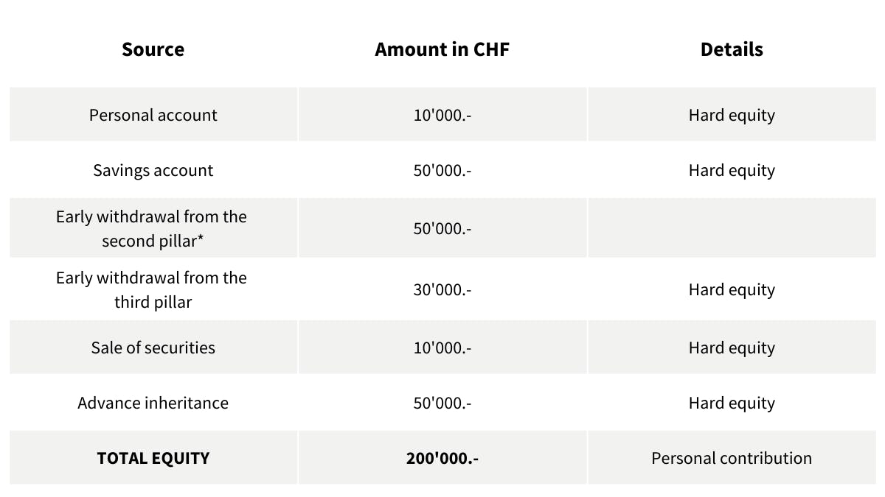This screenshot has height=497, width=885.
Task: Click the Sale of securities amount 10'000.-
Action: (442, 348)
